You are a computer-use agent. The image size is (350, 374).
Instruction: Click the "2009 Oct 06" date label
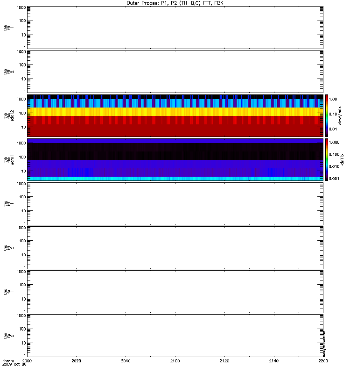tap(14, 364)
